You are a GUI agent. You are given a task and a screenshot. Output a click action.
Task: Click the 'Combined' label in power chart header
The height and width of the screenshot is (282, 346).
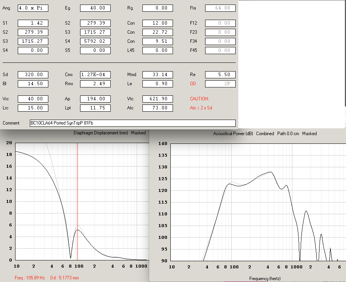click(265, 134)
